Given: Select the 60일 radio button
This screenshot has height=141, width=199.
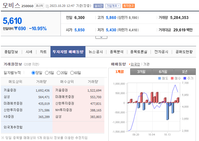Looking at the screenshot, I should pyautogui.click(x=72, y=73).
